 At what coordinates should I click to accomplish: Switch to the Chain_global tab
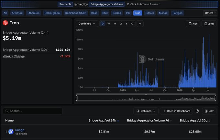point(52,13)
